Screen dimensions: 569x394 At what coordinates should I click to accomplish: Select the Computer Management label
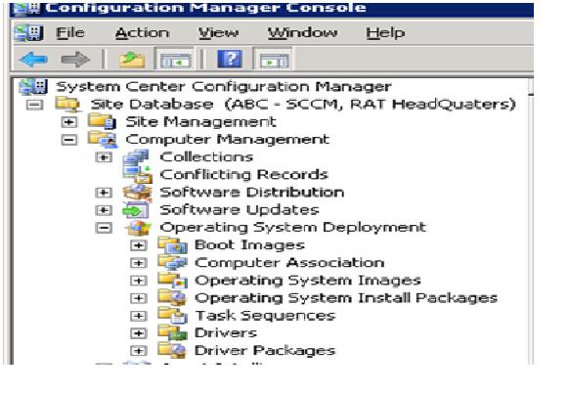[x=228, y=139]
